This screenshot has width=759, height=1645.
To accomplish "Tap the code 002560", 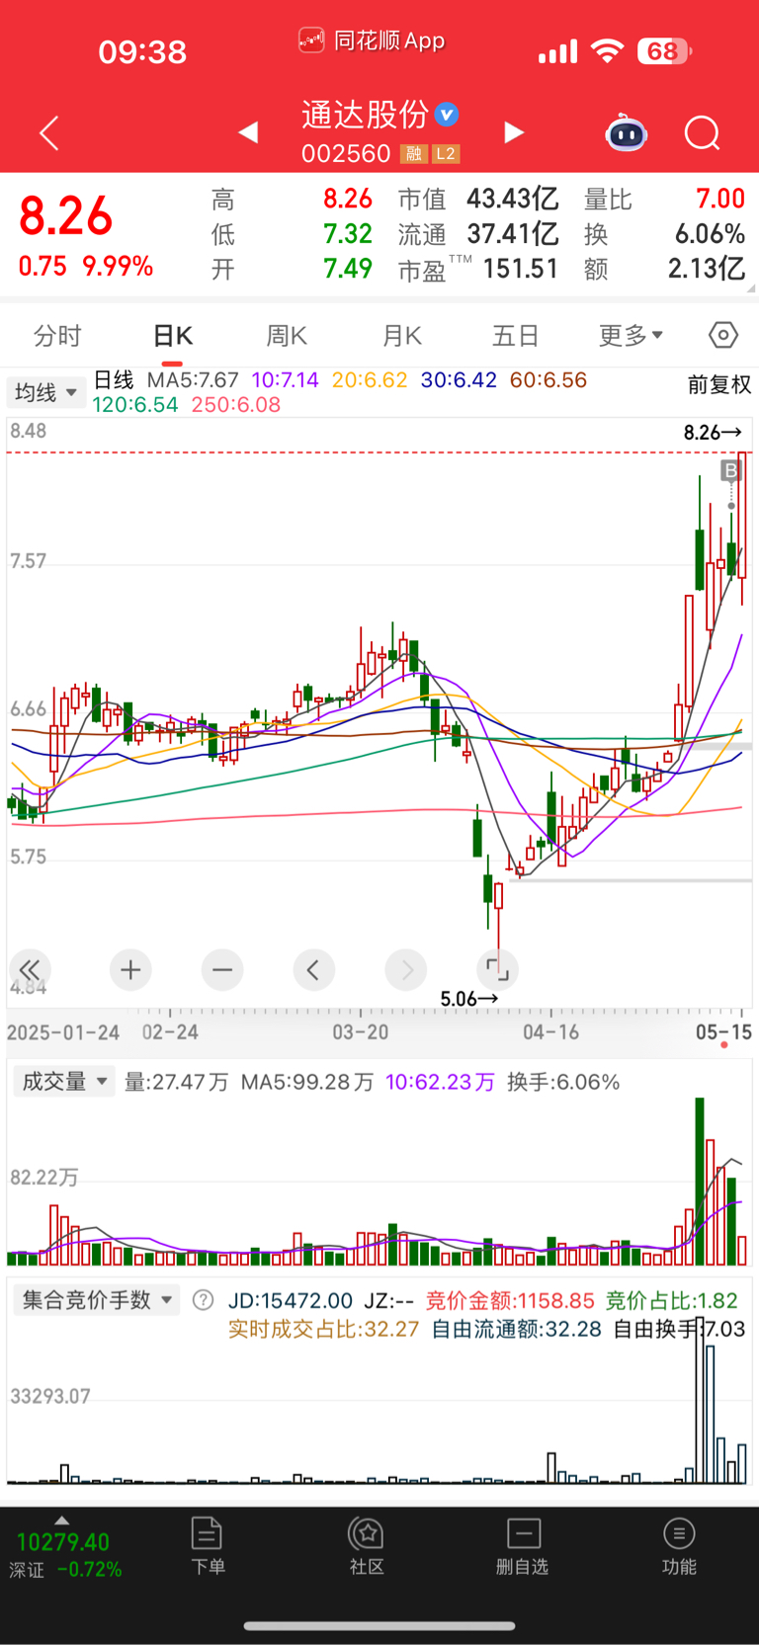I will 346,154.
